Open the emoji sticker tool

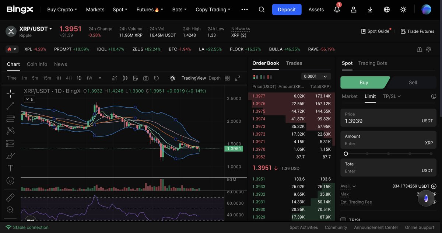[10, 181]
